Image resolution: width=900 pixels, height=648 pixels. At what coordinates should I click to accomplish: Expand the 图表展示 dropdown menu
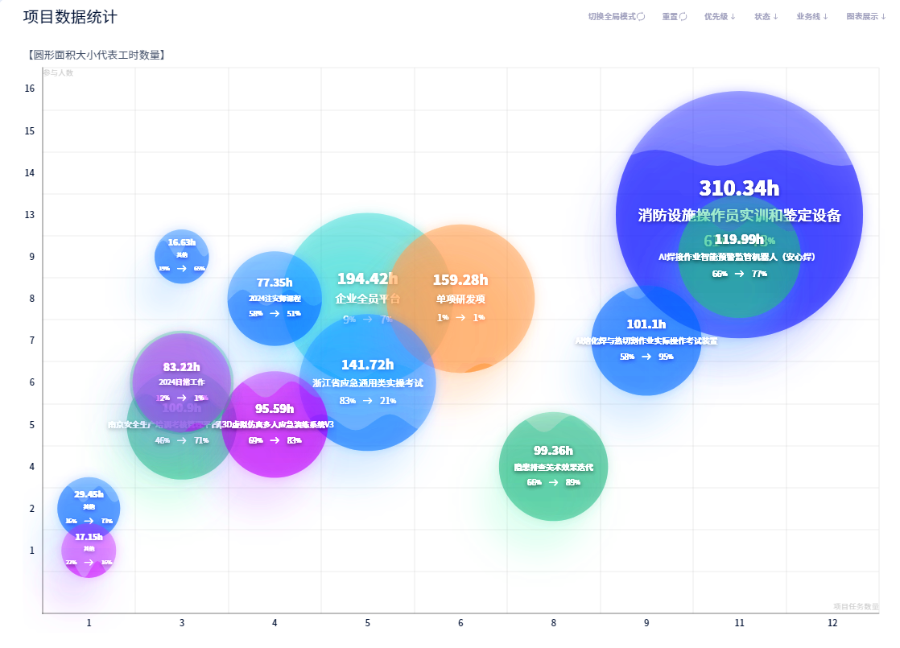[866, 17]
